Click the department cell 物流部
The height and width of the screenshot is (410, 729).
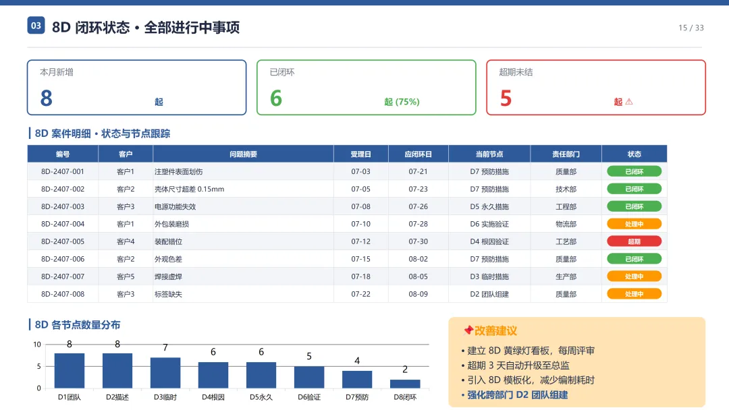(566, 224)
